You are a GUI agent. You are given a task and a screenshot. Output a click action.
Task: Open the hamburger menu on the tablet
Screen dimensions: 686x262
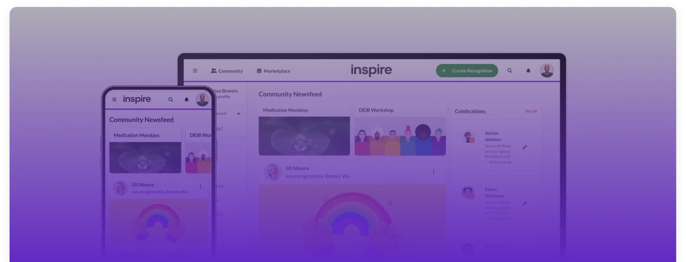(x=195, y=71)
